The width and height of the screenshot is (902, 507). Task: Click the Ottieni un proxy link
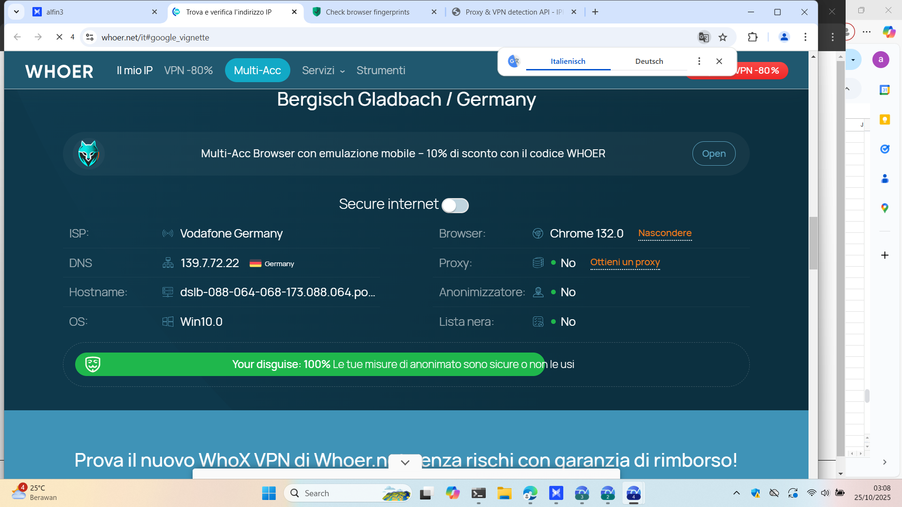(x=625, y=262)
